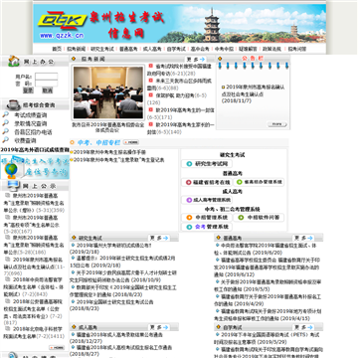Click 更多 in the 自学考试 section header
This screenshot has height=358, width=358.
(x=303, y=327)
